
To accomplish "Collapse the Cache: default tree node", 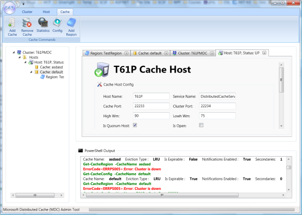I will (31, 72).
